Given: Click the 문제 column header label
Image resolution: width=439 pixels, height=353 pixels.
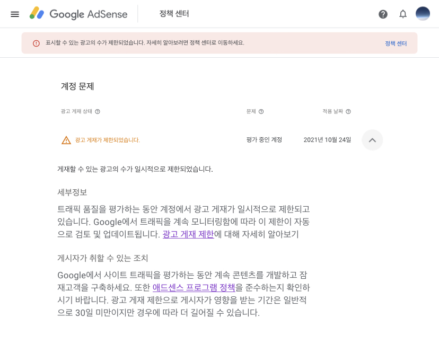Looking at the screenshot, I should 251,111.
